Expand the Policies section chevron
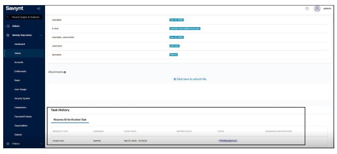Viewport: 337px width, 154px height. [41, 144]
